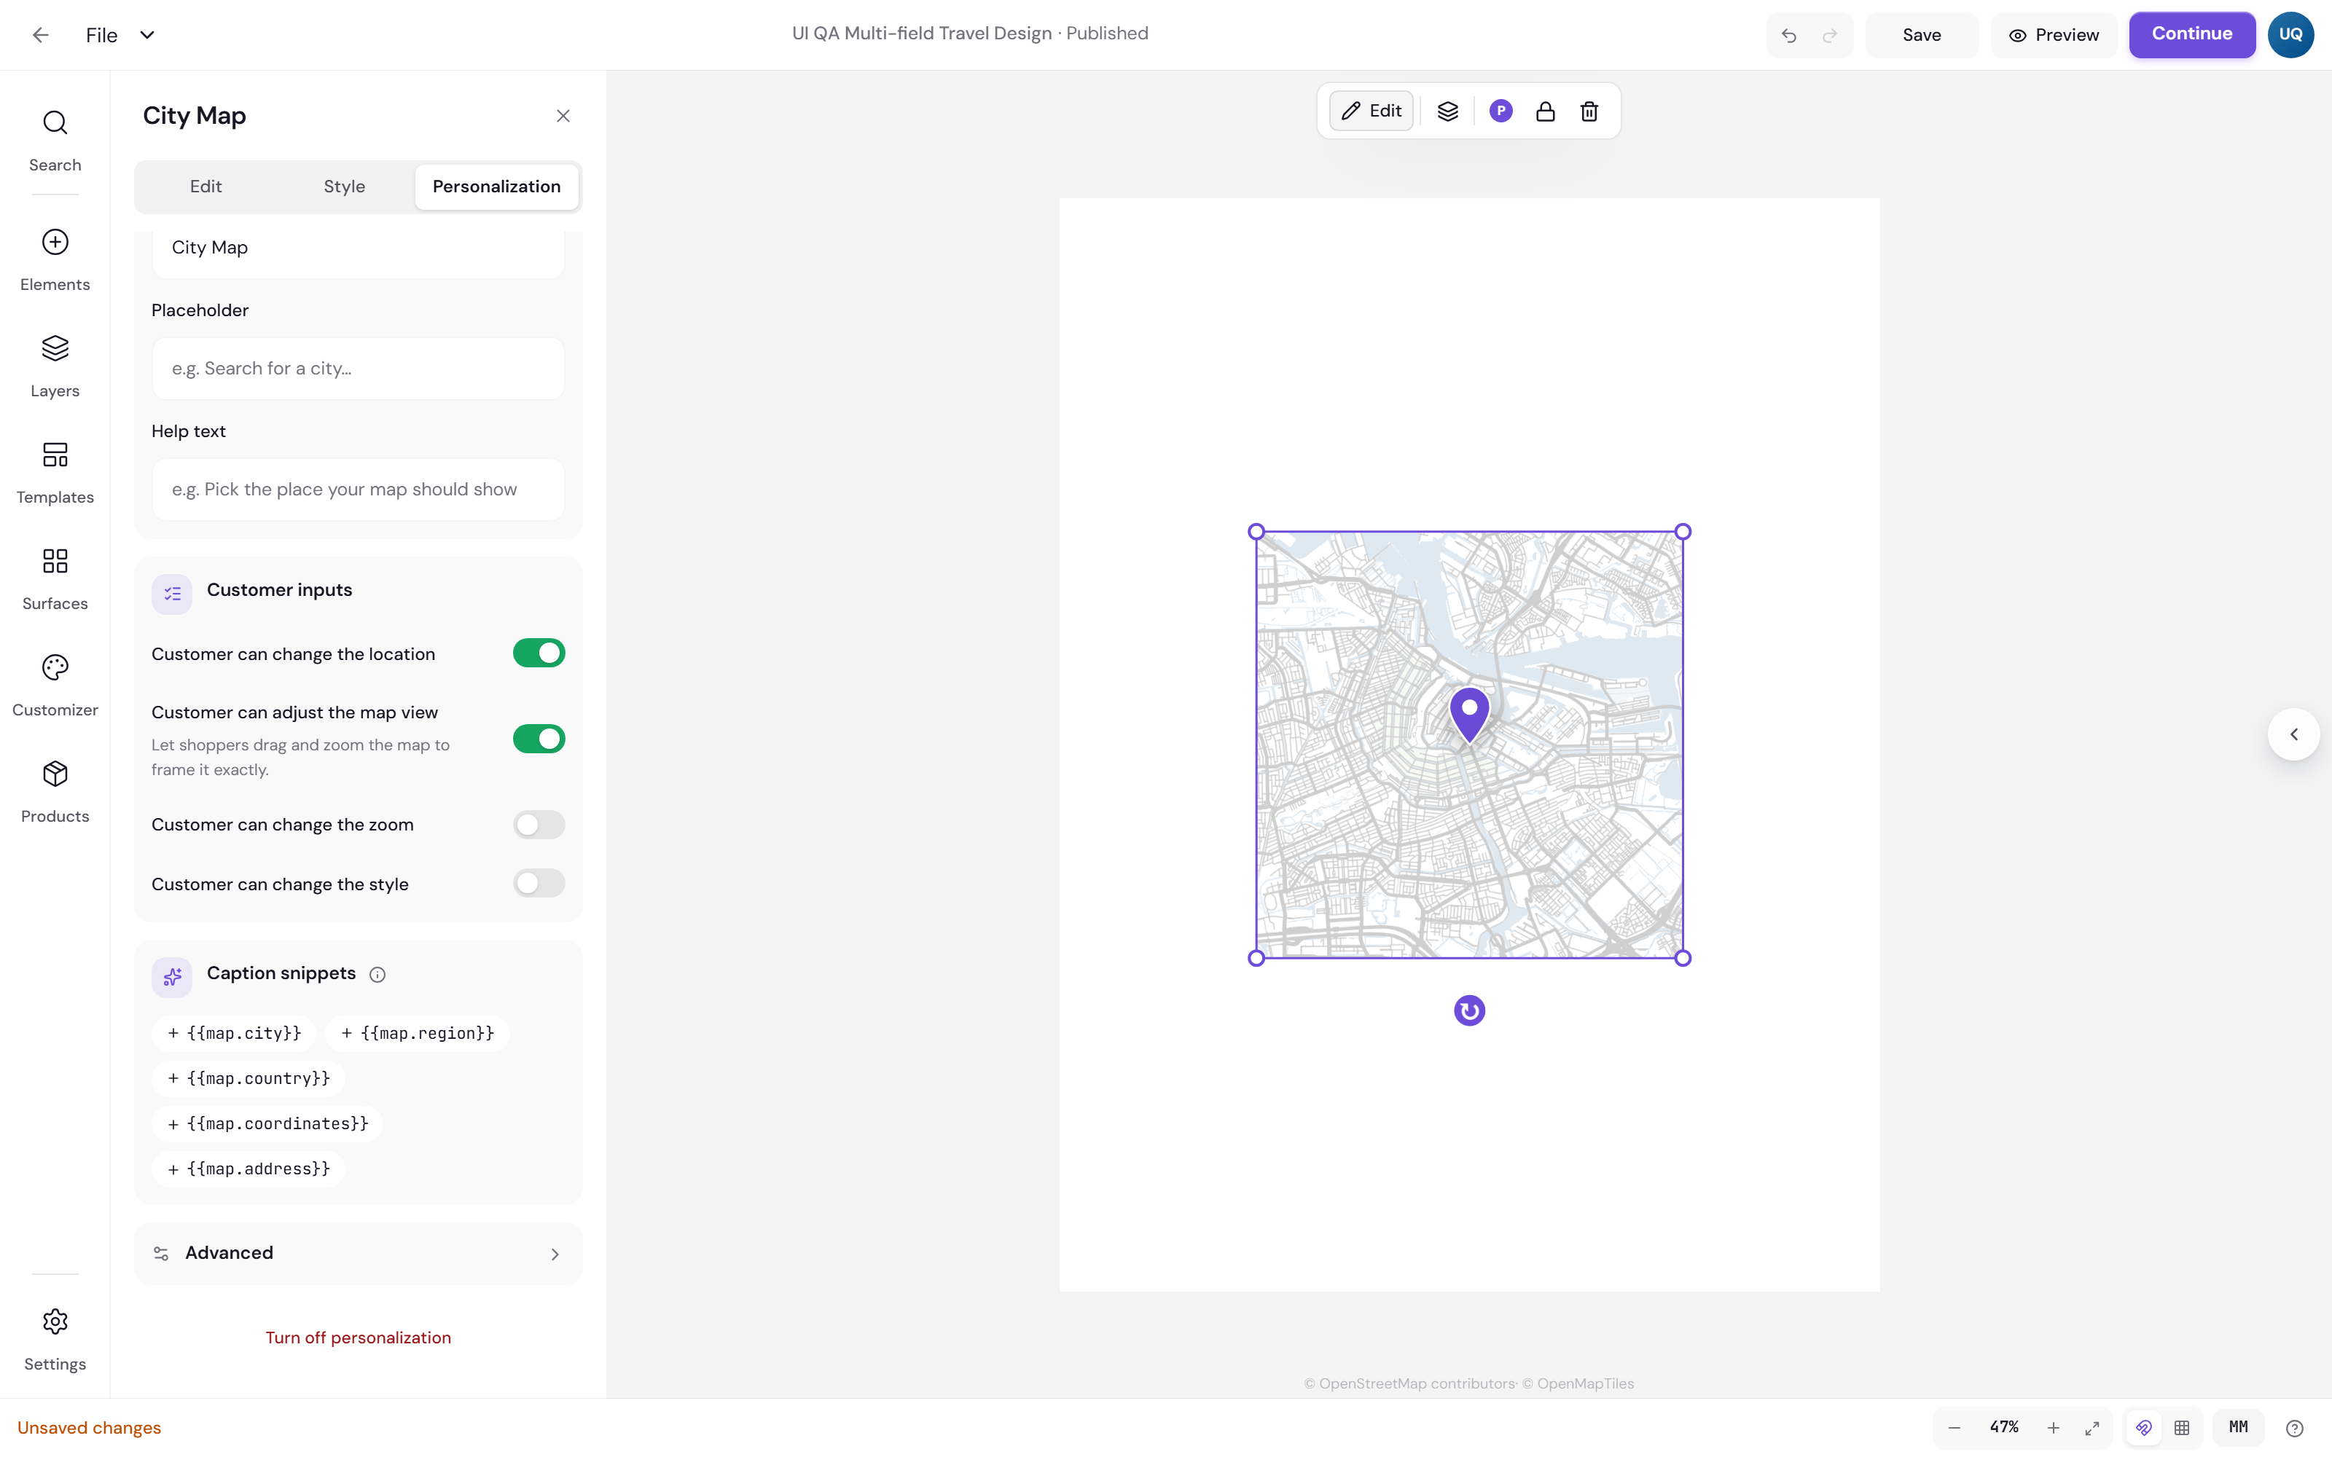Image resolution: width=2332 pixels, height=1457 pixels.
Task: Open the Elements panel
Action: click(55, 260)
